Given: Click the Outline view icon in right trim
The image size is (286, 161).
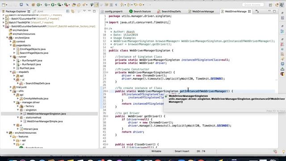Looking at the screenshot, I should (x=282, y=31).
